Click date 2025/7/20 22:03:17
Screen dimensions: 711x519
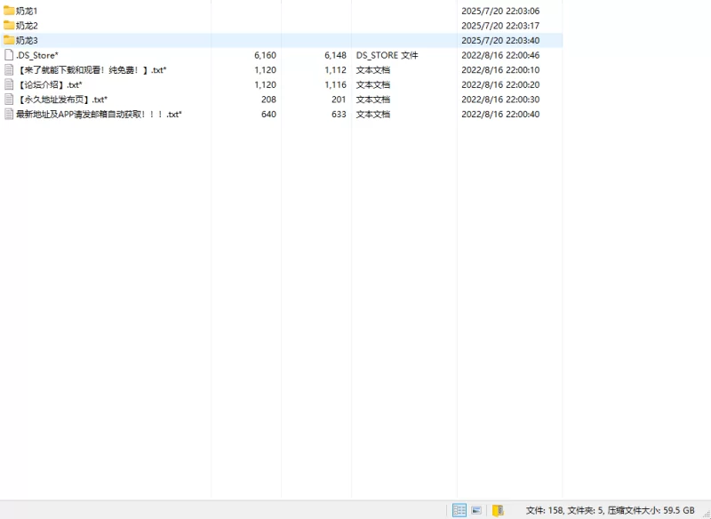500,26
